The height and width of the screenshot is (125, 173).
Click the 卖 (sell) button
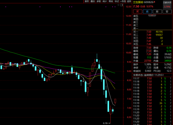(148, 12)
